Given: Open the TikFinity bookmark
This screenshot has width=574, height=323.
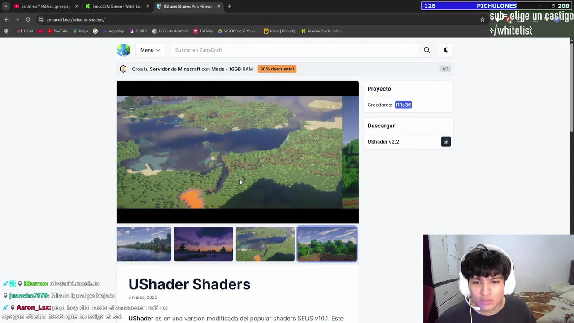Looking at the screenshot, I should click(x=203, y=31).
